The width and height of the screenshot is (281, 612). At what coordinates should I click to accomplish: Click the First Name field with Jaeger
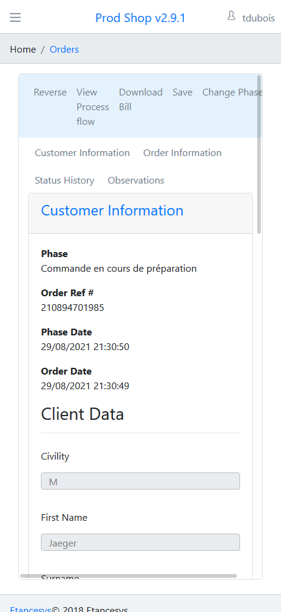pos(140,542)
